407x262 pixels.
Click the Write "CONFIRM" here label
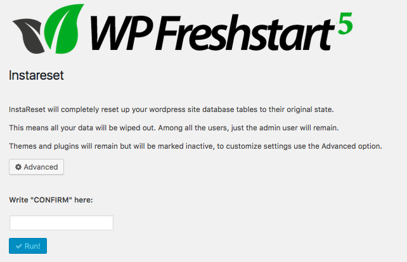point(51,200)
